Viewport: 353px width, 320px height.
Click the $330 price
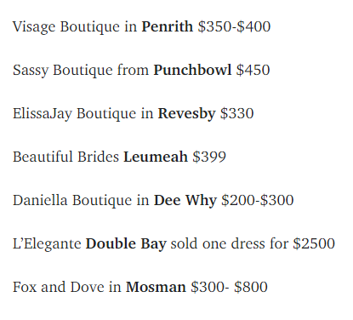coord(236,113)
